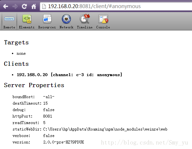Show the Console panel icon
Viewport: 192px width, 149px height.
tap(103, 19)
